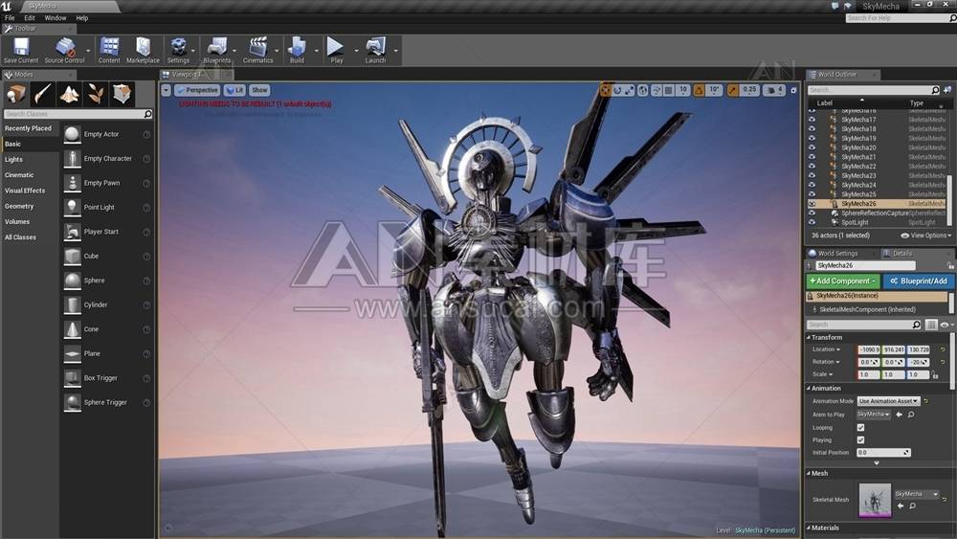Open the Content browser icon

tap(109, 50)
